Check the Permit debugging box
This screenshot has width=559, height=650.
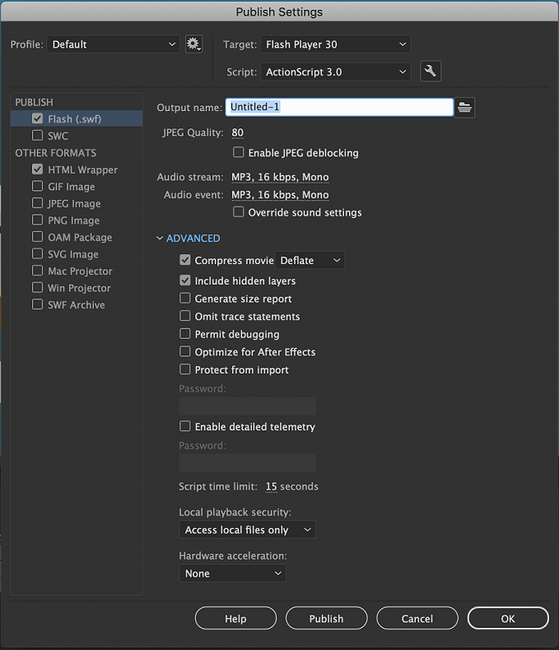tap(185, 334)
